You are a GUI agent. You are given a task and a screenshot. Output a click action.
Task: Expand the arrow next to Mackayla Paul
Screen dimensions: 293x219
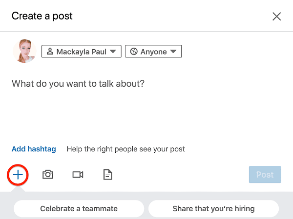(x=113, y=52)
